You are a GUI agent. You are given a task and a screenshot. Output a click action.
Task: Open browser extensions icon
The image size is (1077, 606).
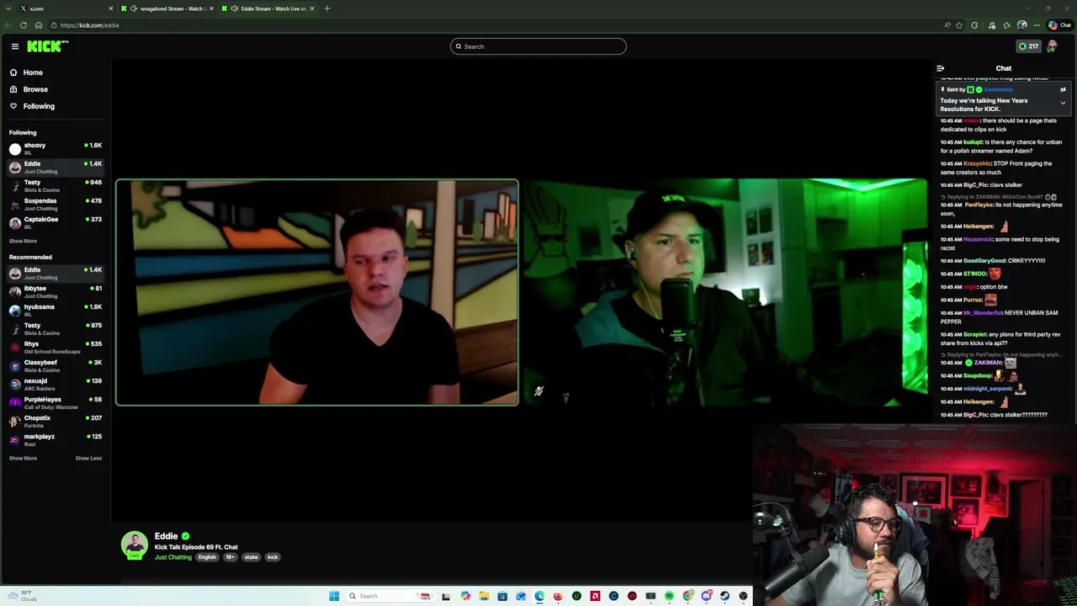coord(974,25)
